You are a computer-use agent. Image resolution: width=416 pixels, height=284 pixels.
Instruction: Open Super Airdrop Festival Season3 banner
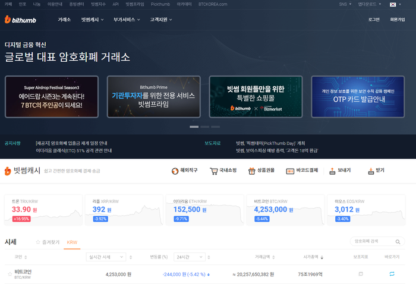tap(52, 97)
